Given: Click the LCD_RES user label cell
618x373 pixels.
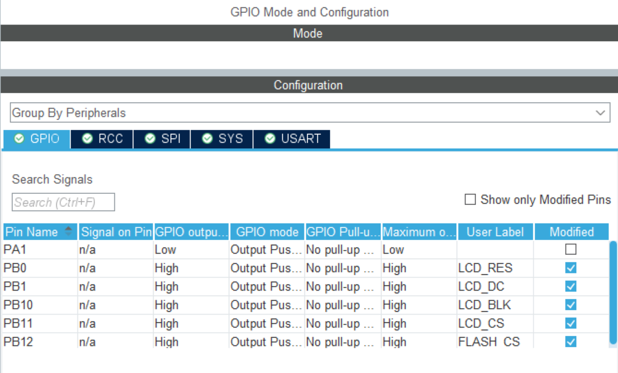Looking at the screenshot, I should pyautogui.click(x=495, y=268).
